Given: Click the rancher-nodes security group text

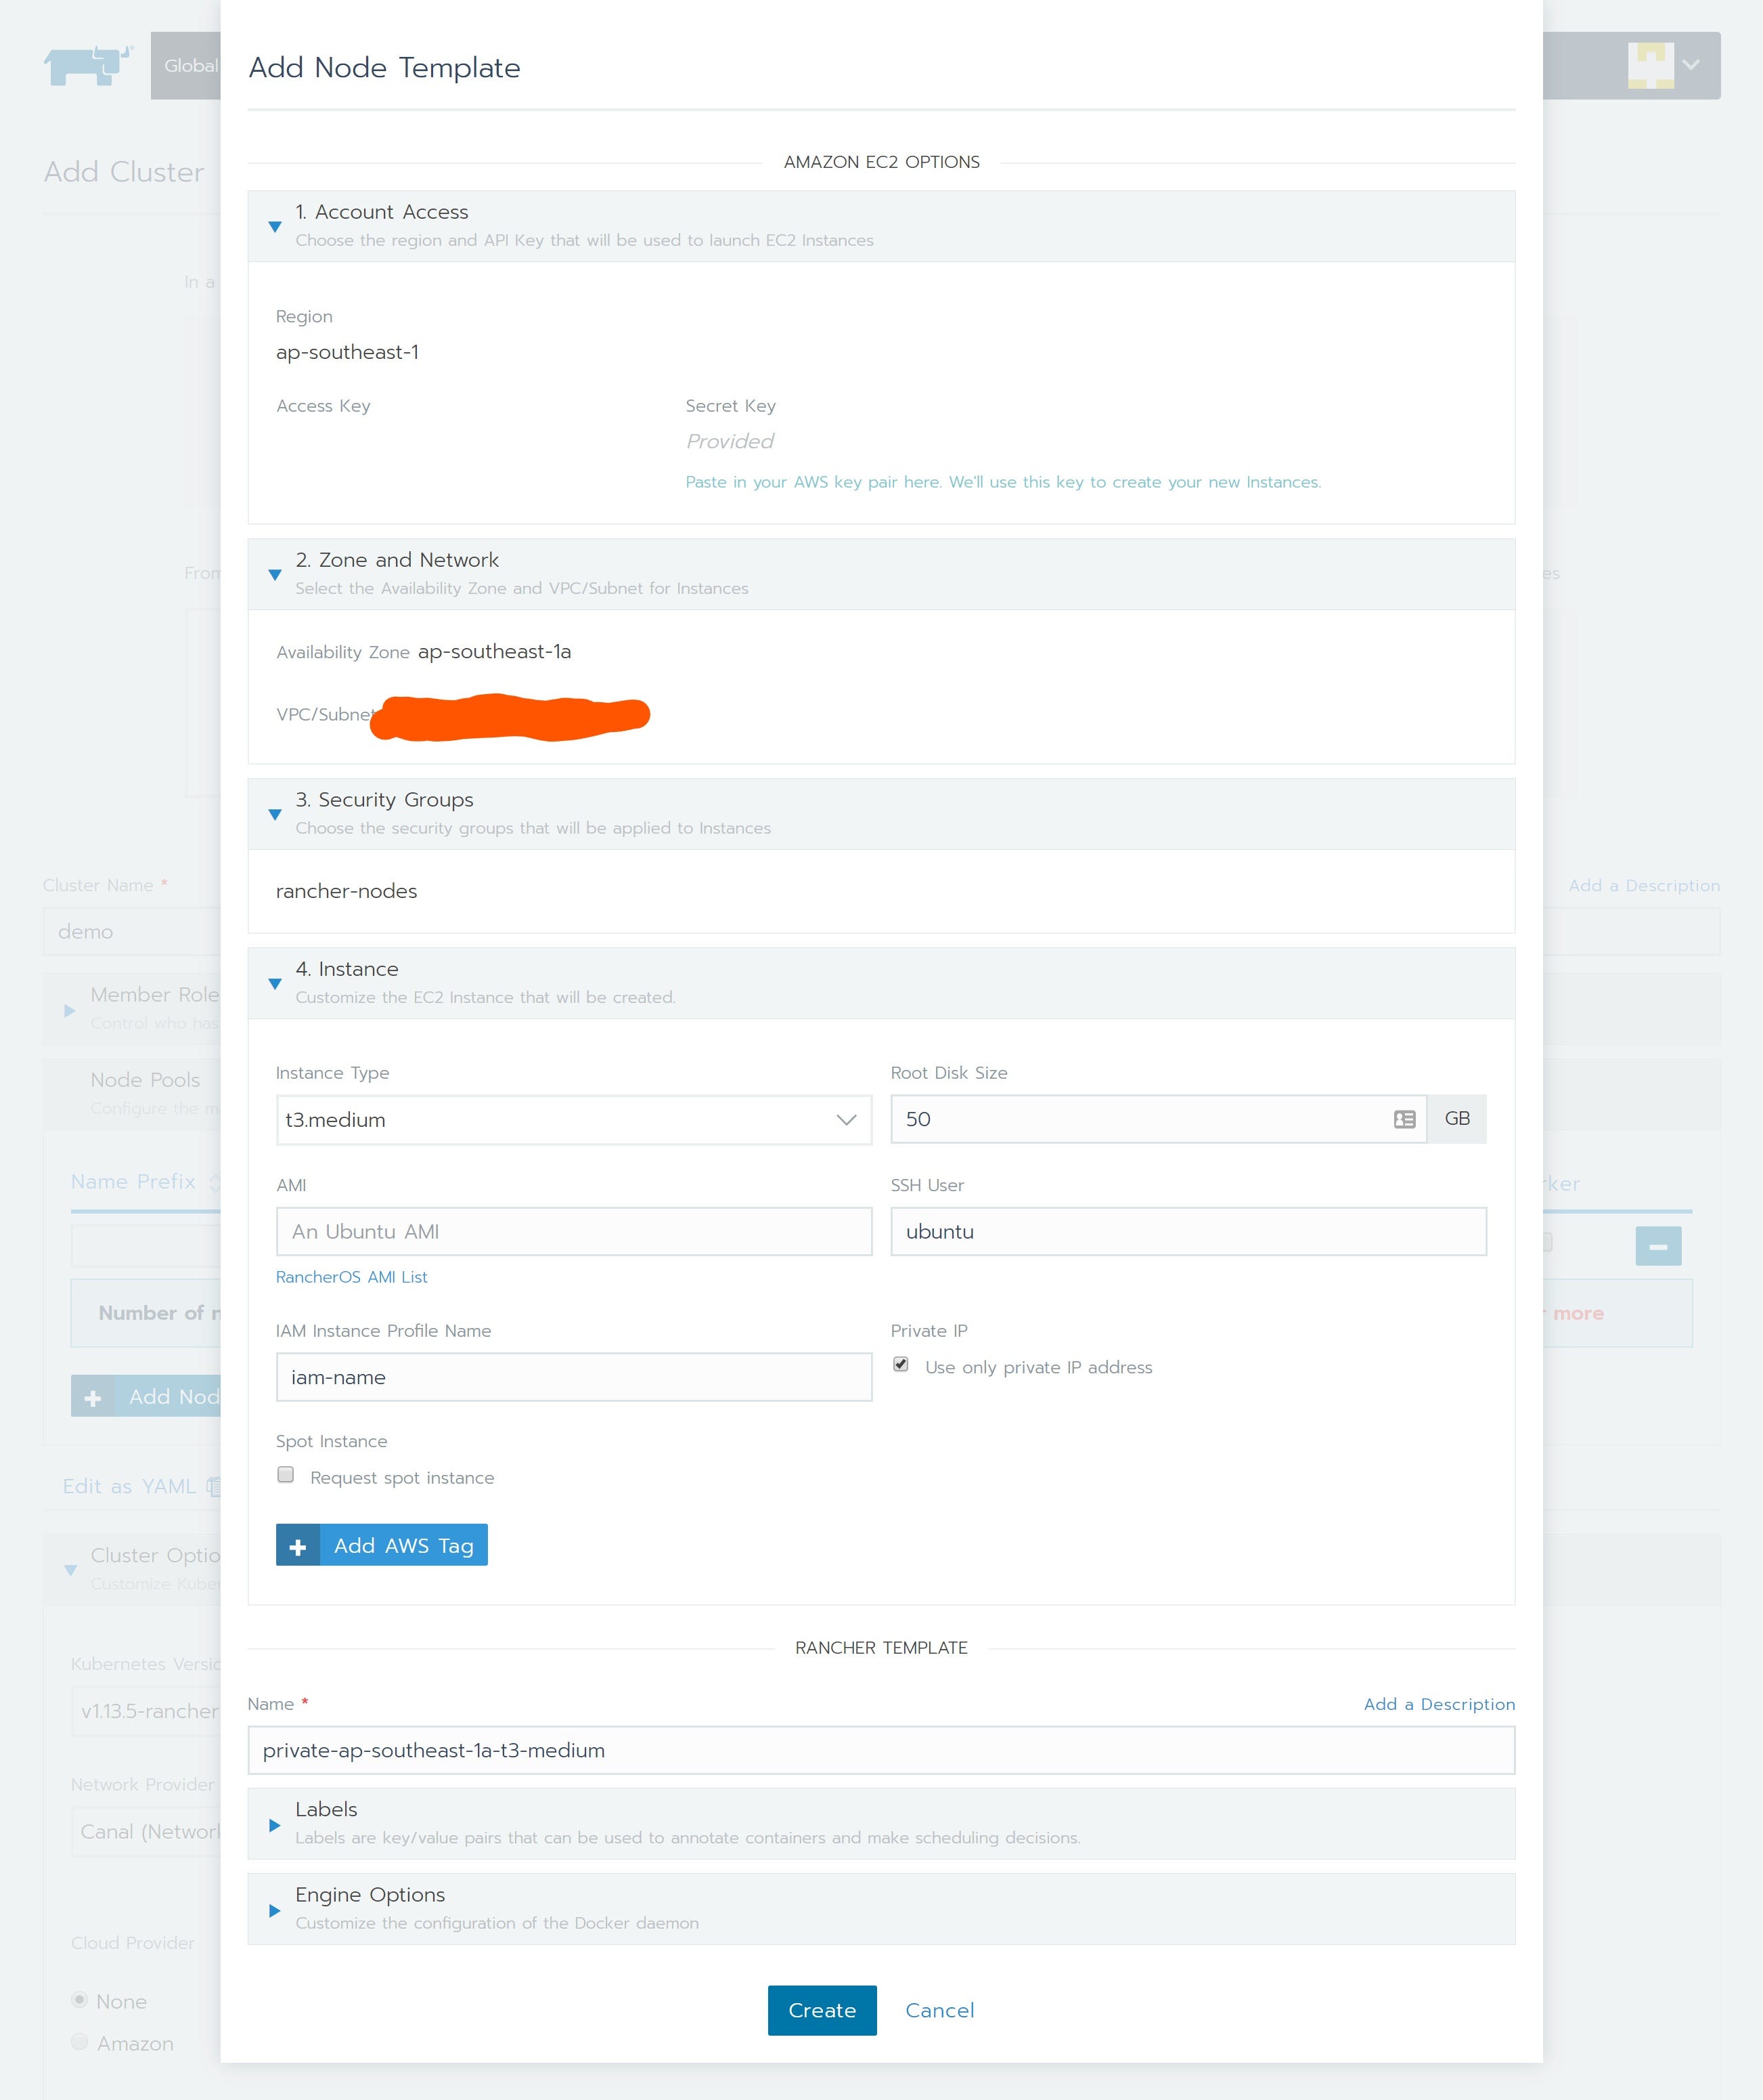Looking at the screenshot, I should (347, 891).
